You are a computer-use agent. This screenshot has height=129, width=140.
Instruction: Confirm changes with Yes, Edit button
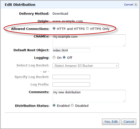pyautogui.click(x=111, y=122)
